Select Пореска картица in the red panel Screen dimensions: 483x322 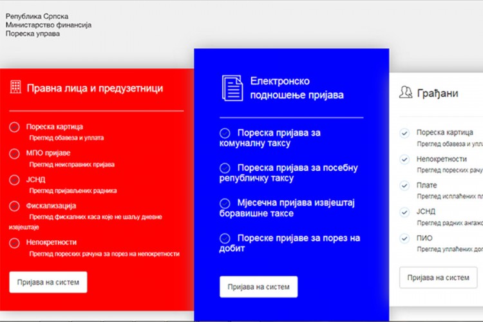(55, 127)
